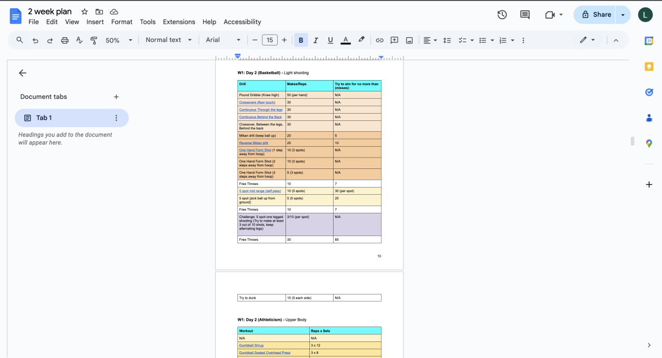The image size is (662, 358).
Task: Click the font size input field
Action: coord(269,40)
